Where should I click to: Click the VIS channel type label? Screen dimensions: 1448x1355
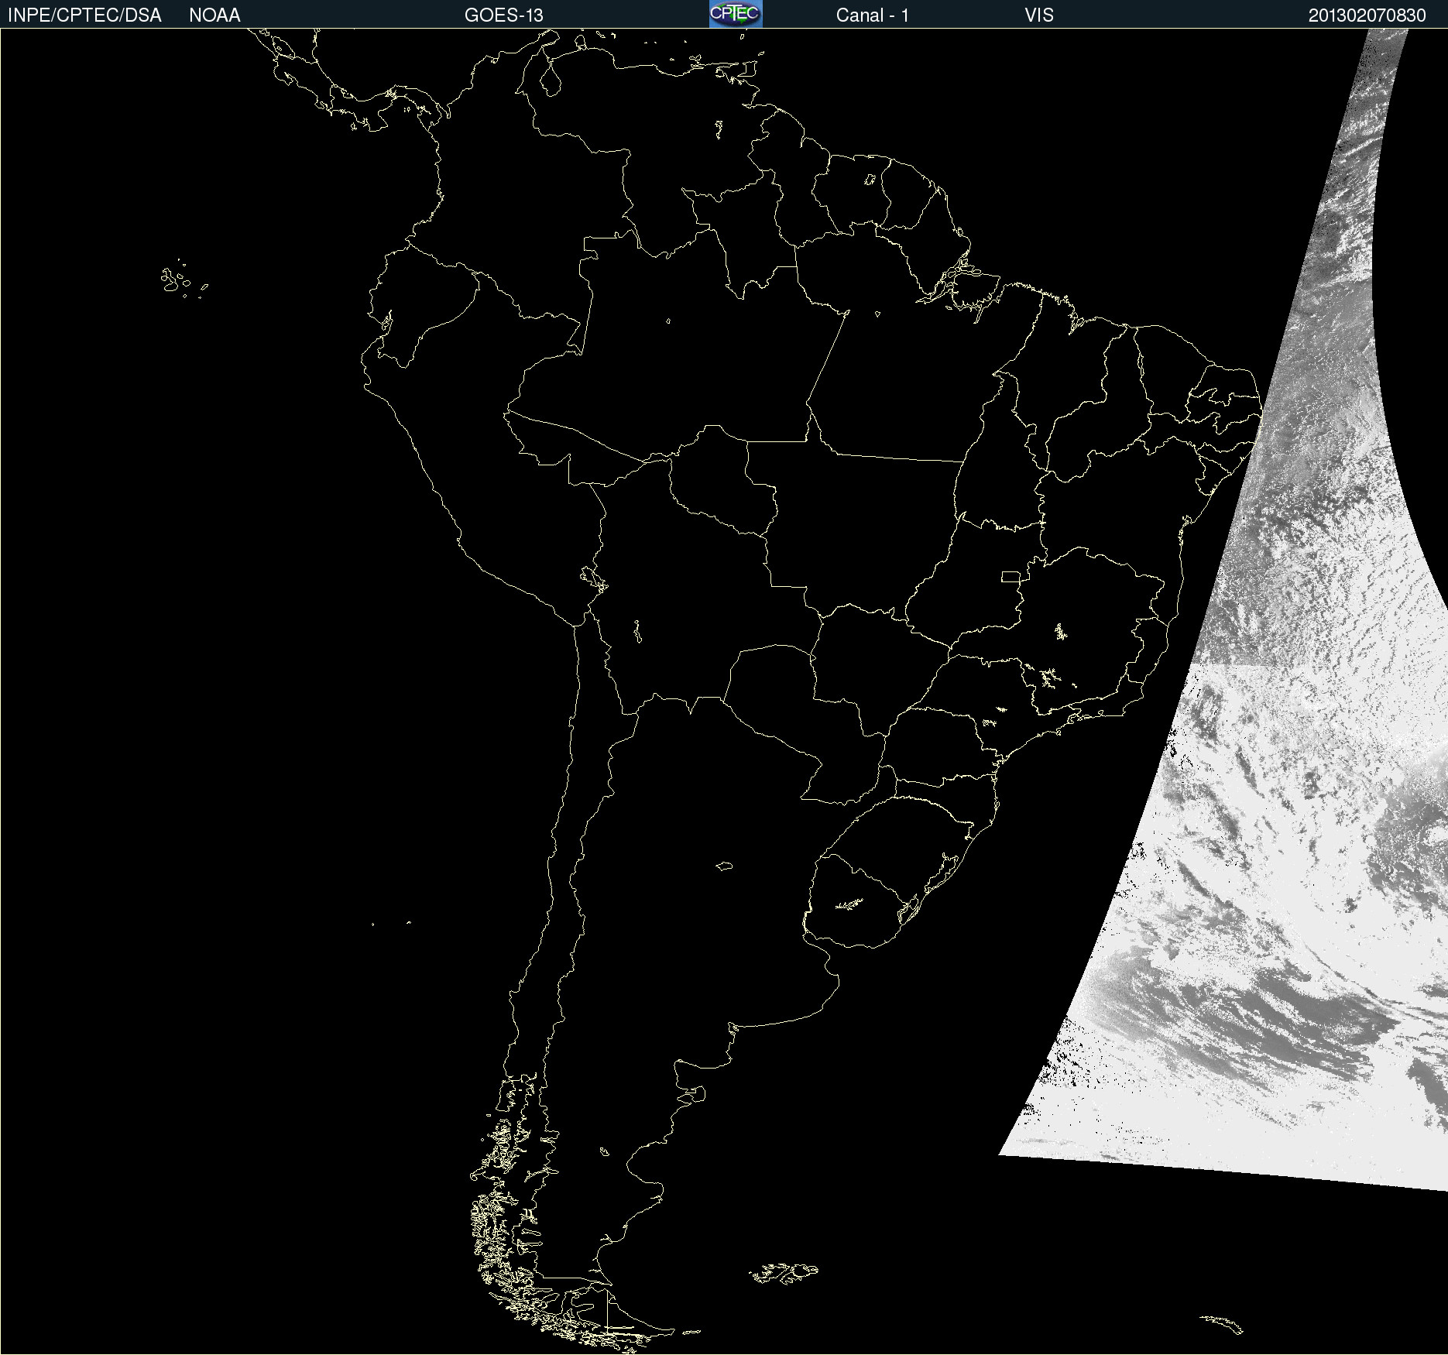(x=1038, y=15)
